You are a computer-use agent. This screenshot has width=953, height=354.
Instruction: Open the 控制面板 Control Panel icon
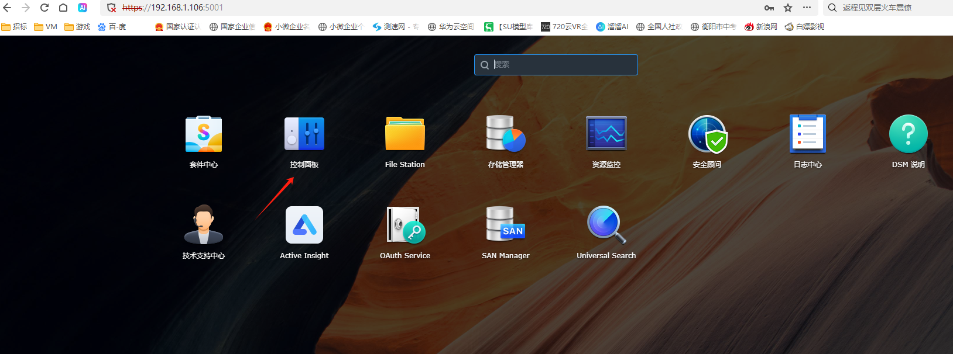[x=304, y=134]
